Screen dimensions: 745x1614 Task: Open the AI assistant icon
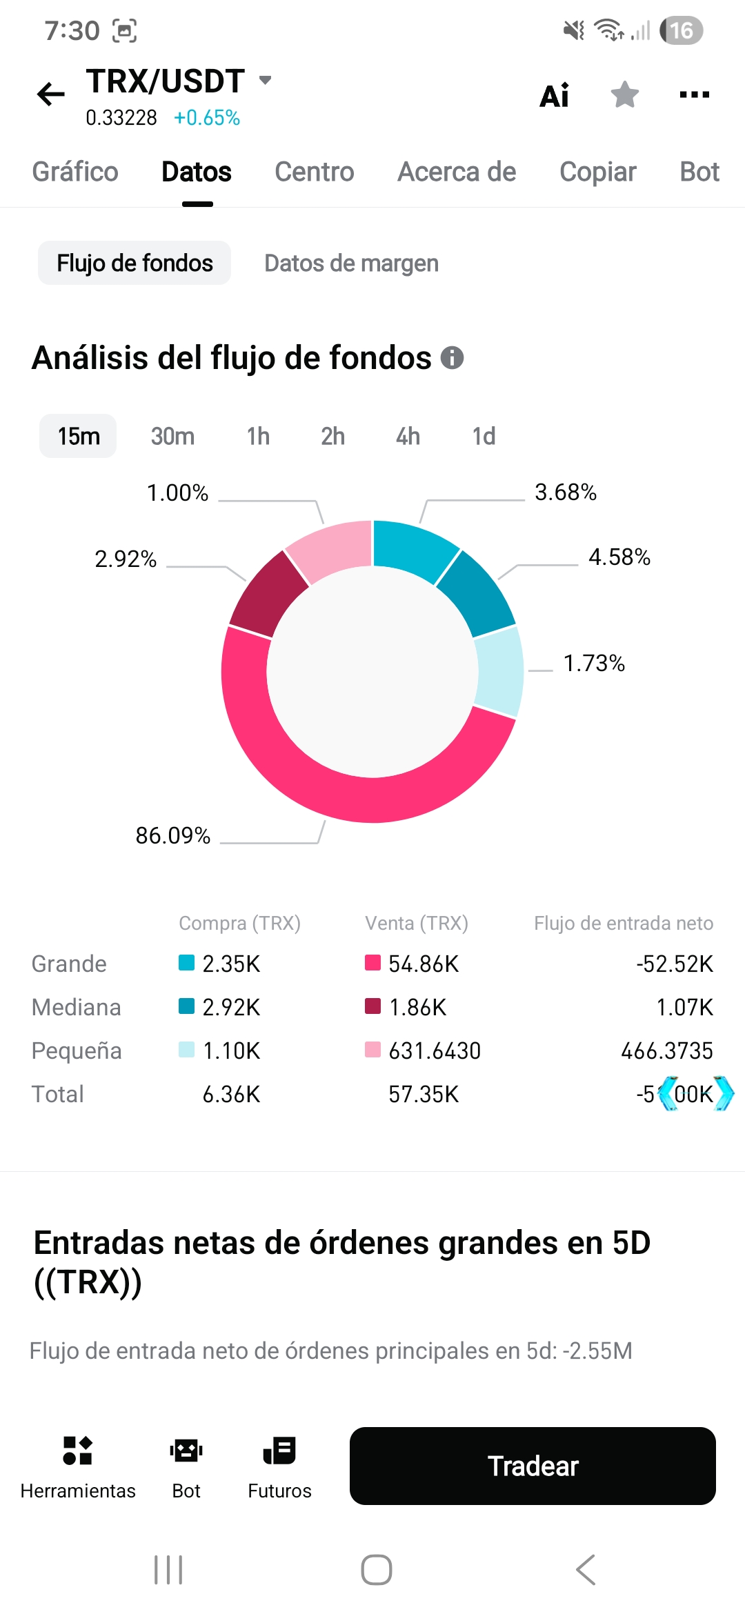pyautogui.click(x=555, y=95)
